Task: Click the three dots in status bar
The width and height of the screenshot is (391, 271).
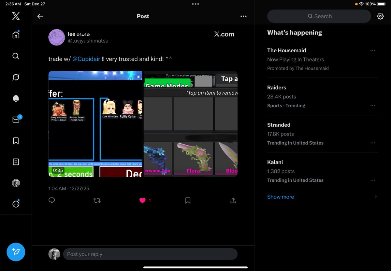Action: 195,4
